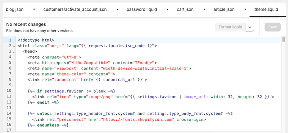Click settings.favicon in the if statement
The image size is (288, 133).
pos(64,91)
